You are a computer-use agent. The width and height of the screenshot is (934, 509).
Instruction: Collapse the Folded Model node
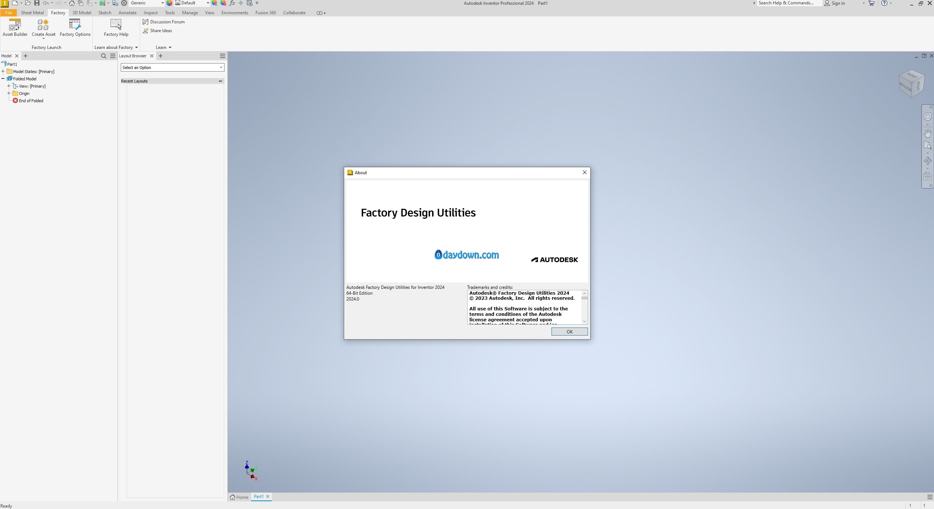pos(3,79)
